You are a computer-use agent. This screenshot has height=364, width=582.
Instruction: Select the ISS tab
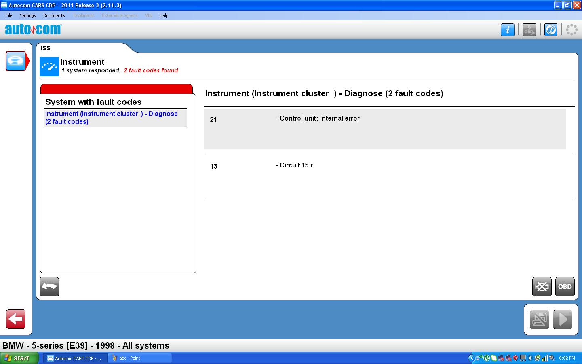[x=46, y=48]
